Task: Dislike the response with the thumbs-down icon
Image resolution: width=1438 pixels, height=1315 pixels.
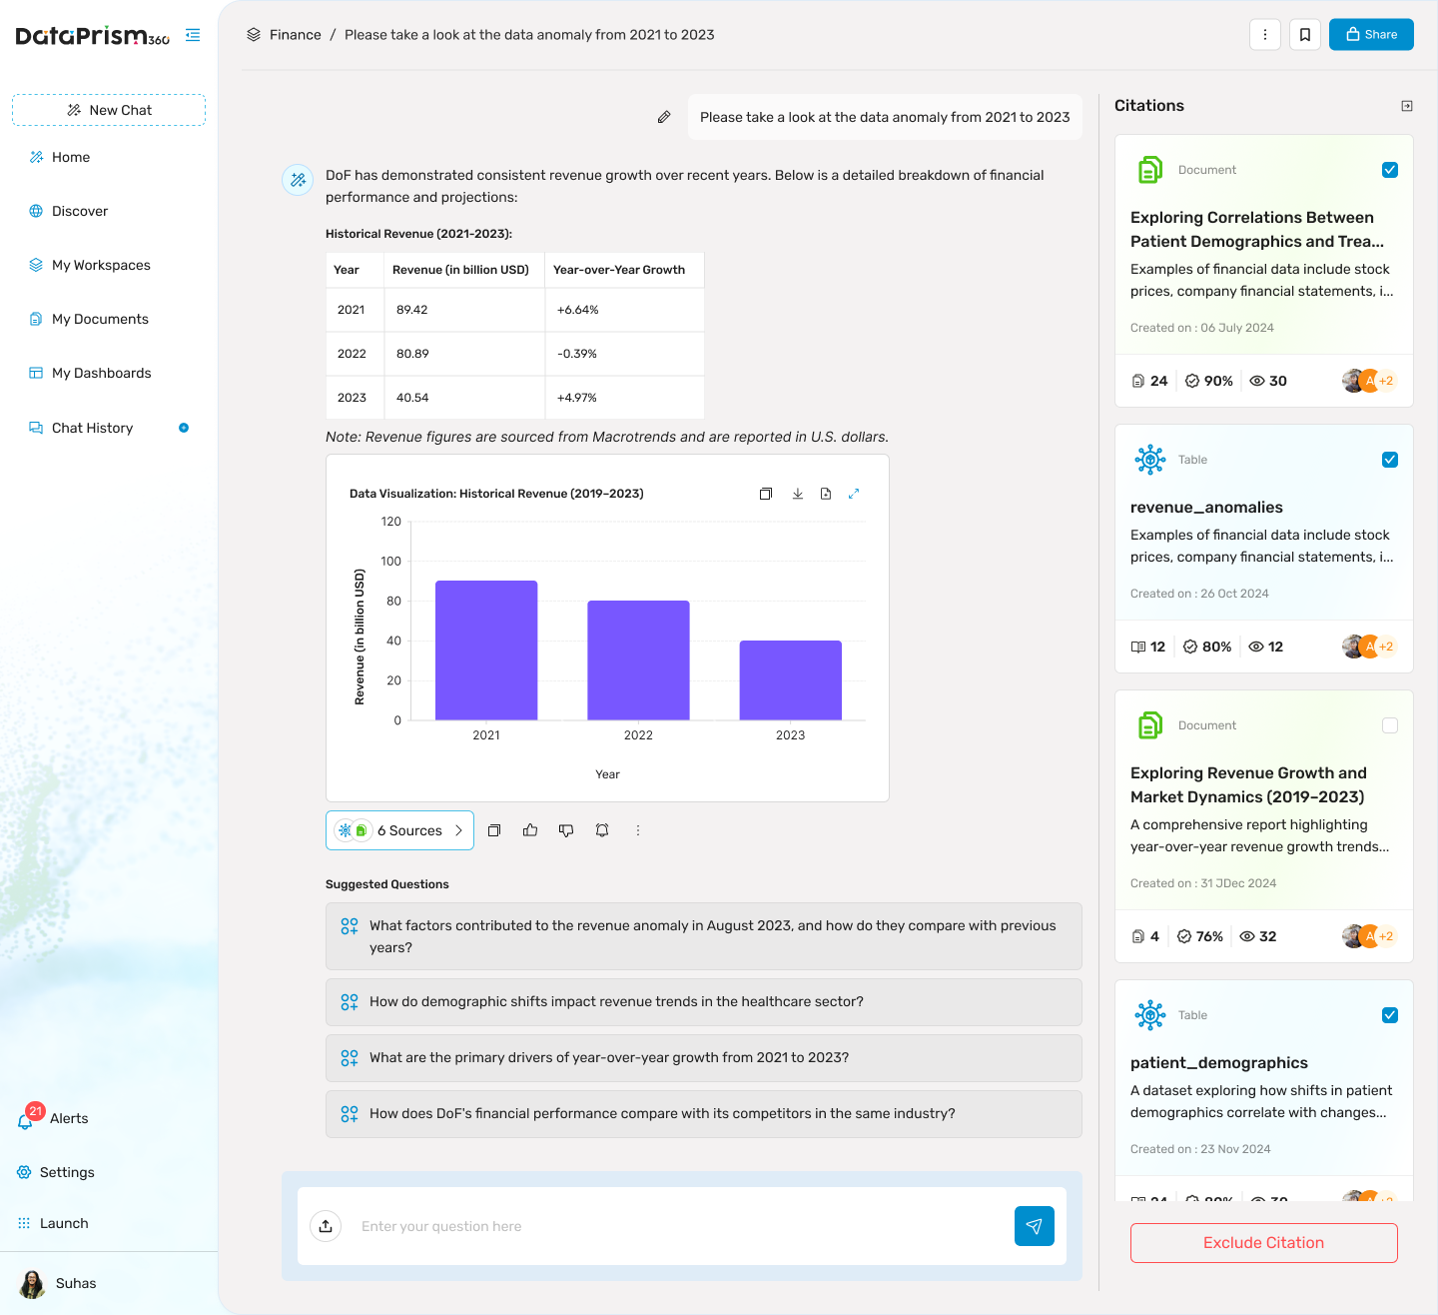Action: (566, 830)
